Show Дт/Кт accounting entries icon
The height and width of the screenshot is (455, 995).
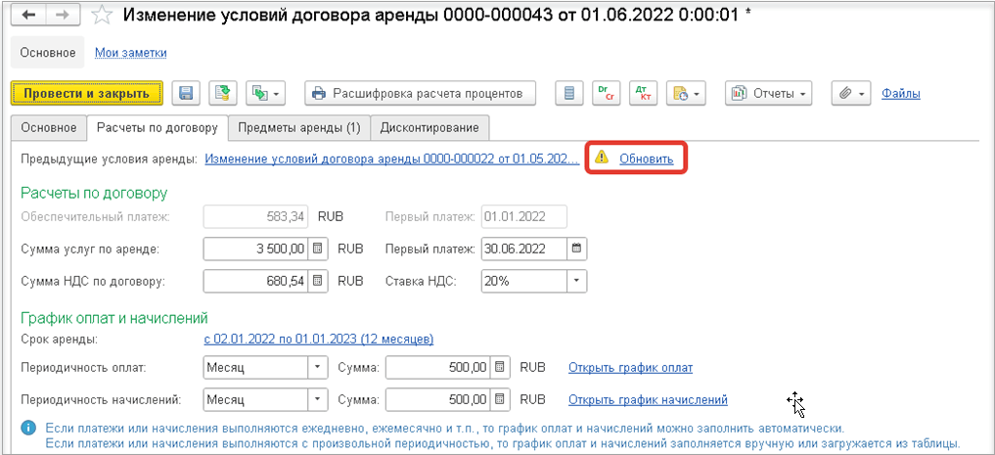(643, 94)
